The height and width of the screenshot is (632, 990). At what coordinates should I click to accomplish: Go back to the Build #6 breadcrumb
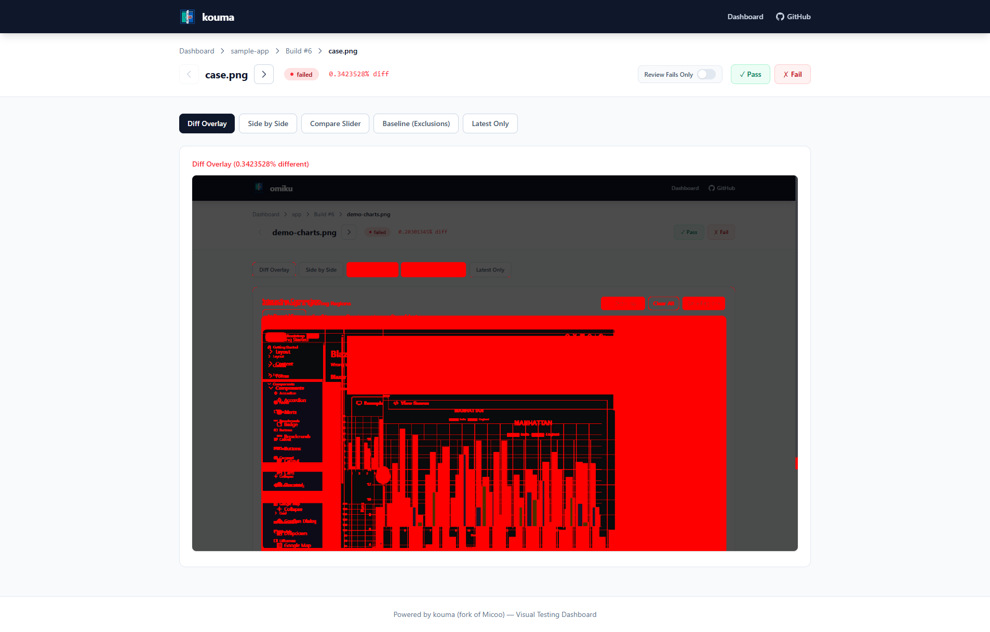(299, 51)
